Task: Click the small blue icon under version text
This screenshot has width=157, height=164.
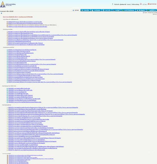Action: (1, 13)
